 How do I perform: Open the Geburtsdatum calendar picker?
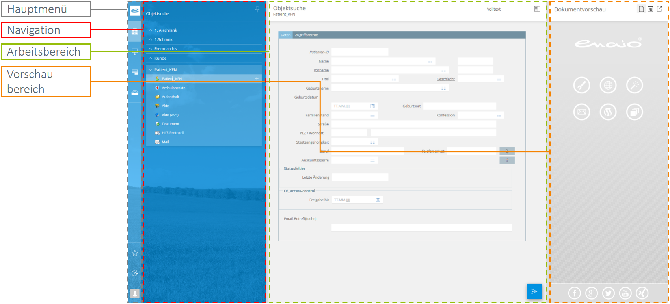pos(372,106)
